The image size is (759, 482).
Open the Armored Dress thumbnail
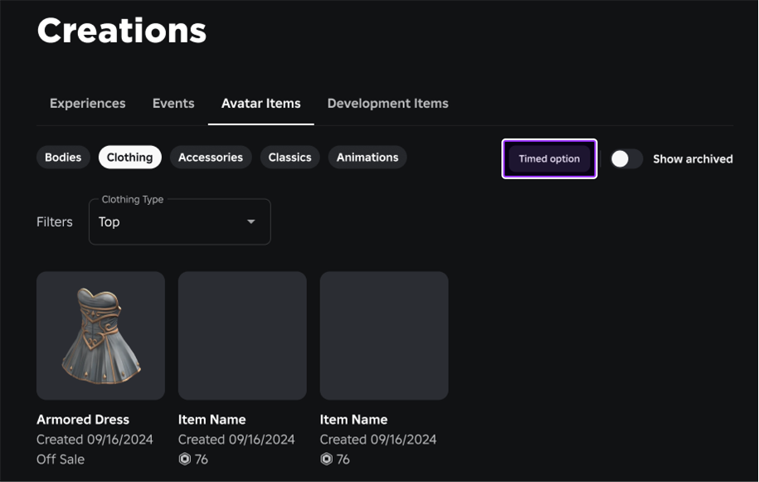[x=100, y=335]
